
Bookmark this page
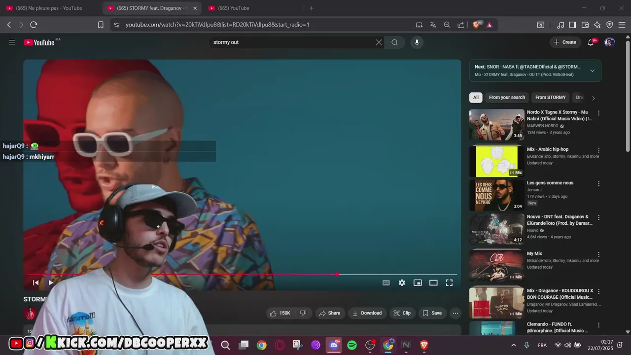(x=101, y=25)
